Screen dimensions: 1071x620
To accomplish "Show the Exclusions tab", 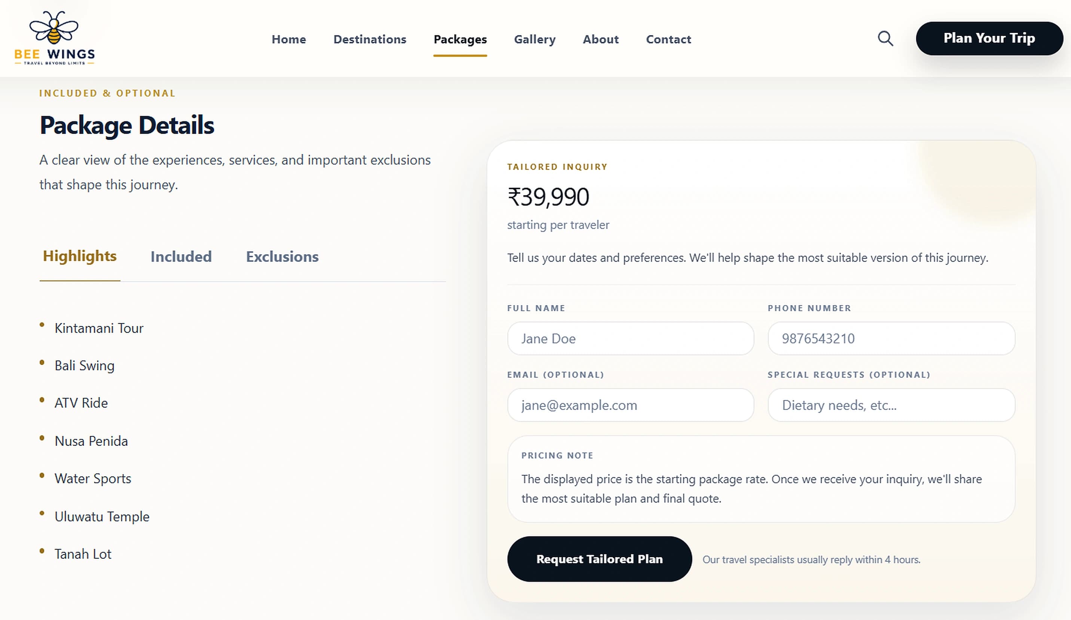I will [282, 257].
